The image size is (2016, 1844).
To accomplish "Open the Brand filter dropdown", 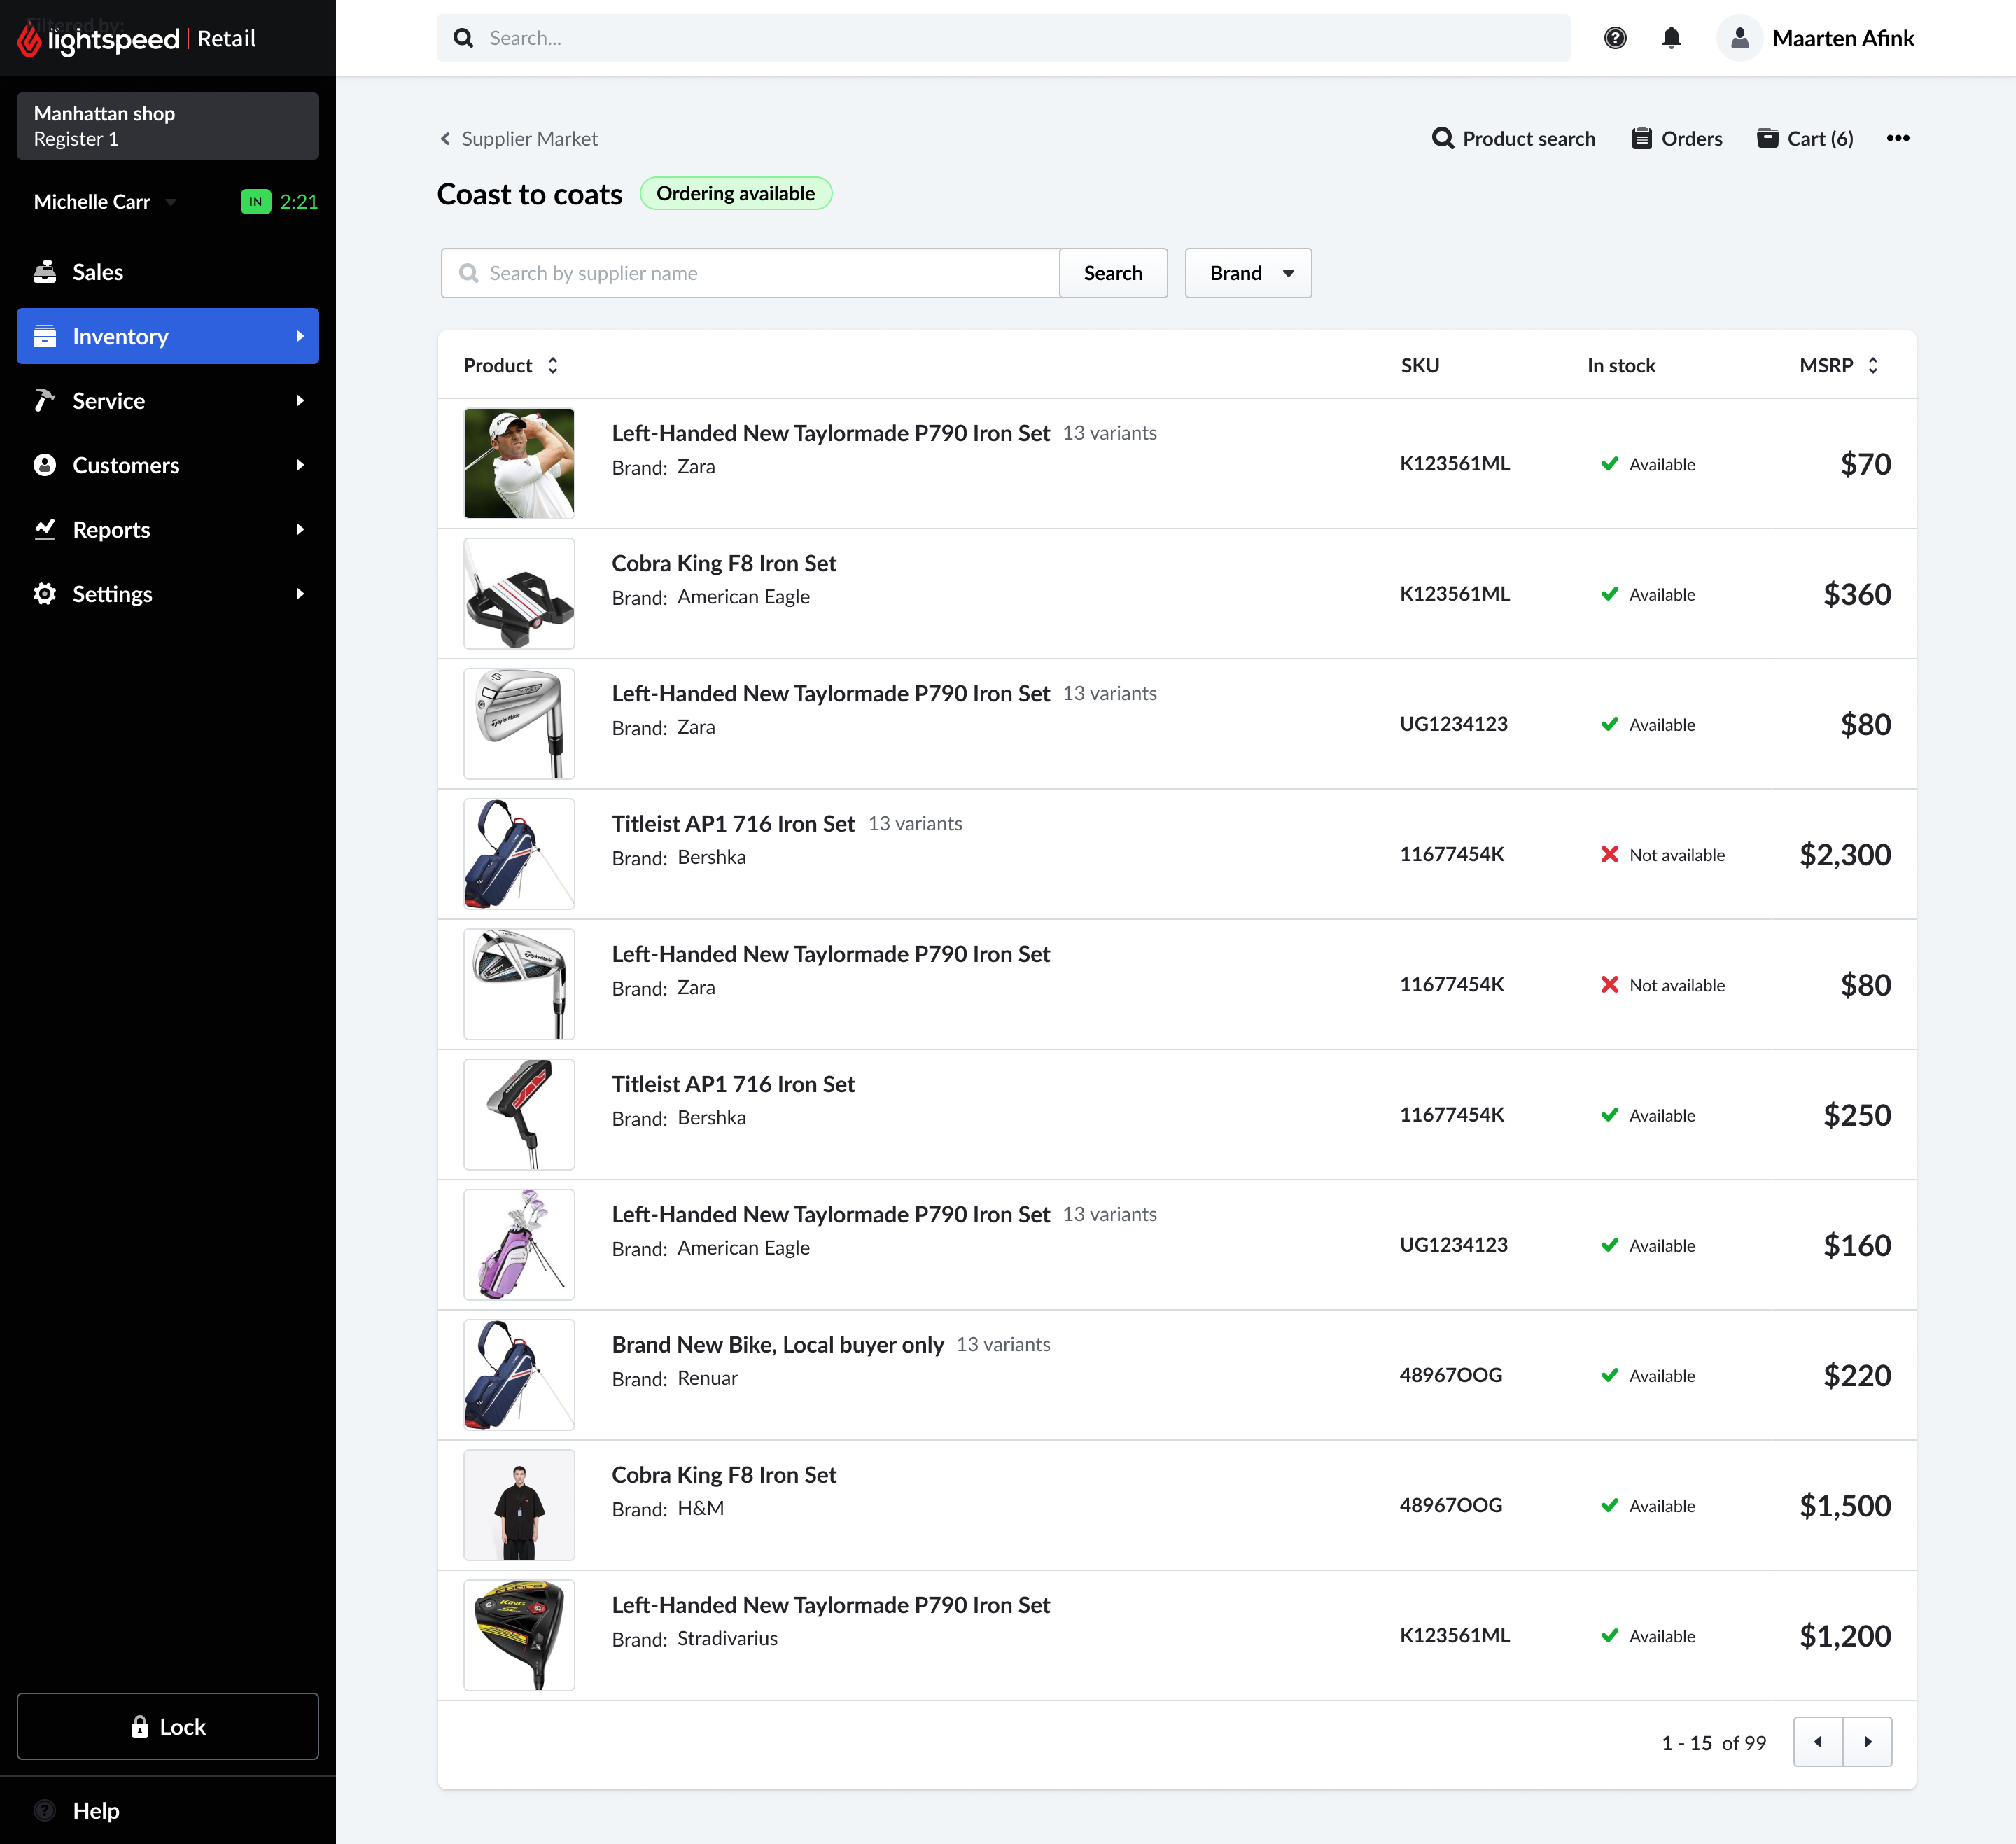I will tap(1248, 273).
